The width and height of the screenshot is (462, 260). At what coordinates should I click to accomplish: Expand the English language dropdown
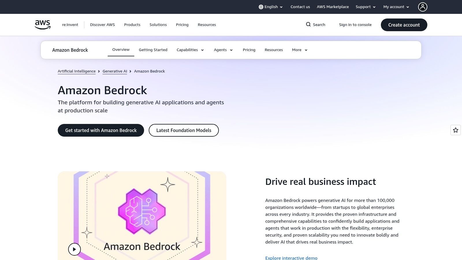click(271, 7)
